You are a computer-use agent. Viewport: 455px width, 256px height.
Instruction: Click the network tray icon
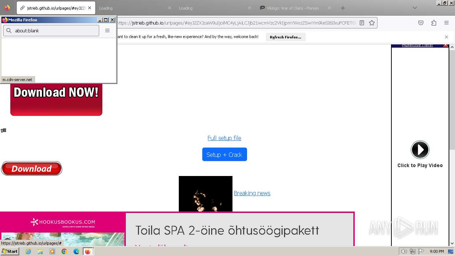click(413, 251)
